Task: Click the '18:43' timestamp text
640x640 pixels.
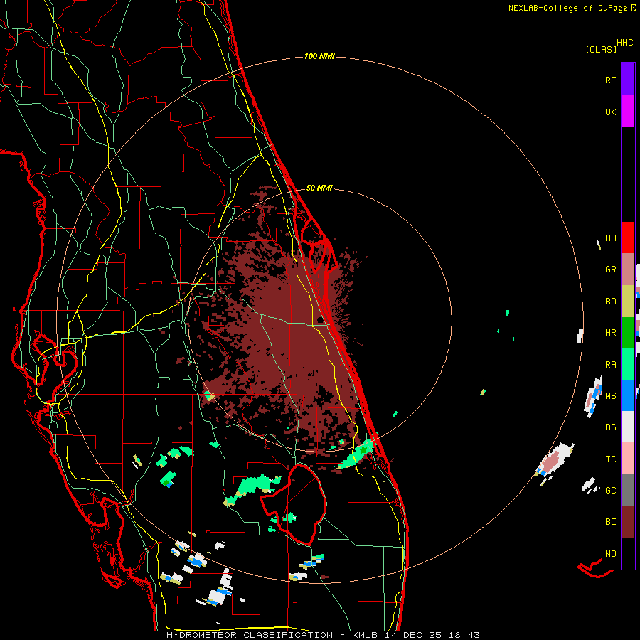Action: coord(465,635)
